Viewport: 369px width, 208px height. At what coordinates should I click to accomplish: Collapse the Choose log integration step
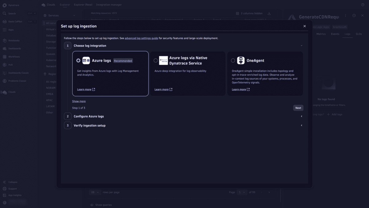301,45
